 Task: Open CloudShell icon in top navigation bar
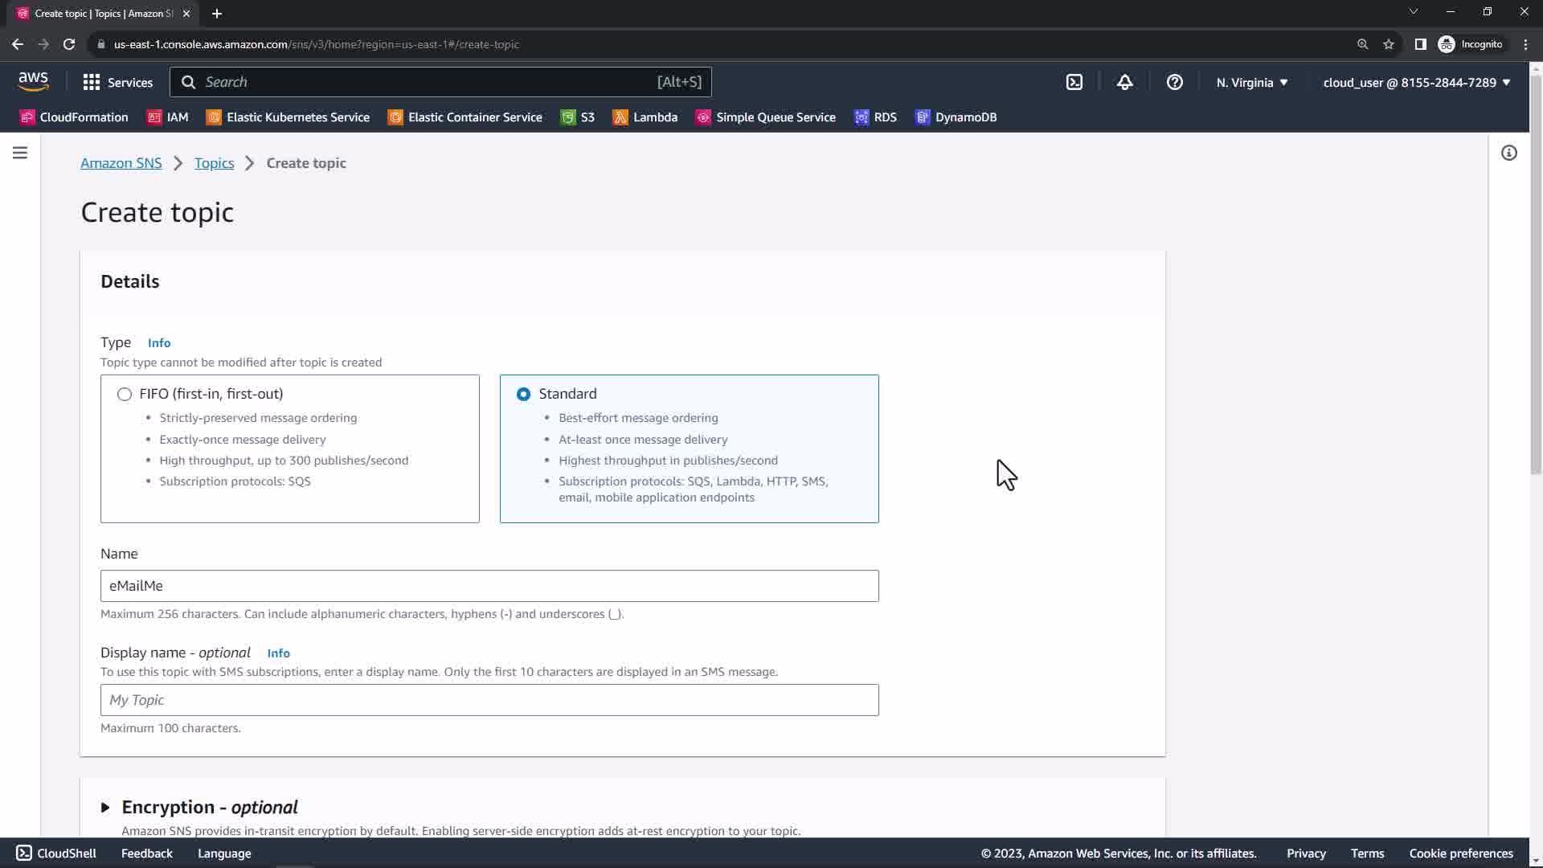[x=1074, y=82]
